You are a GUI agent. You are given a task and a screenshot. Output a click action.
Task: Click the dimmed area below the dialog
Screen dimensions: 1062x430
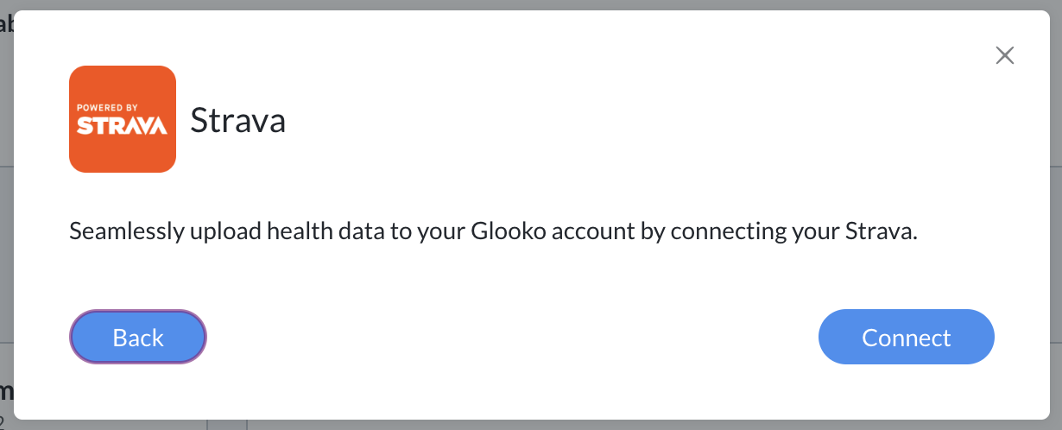pyautogui.click(x=531, y=425)
